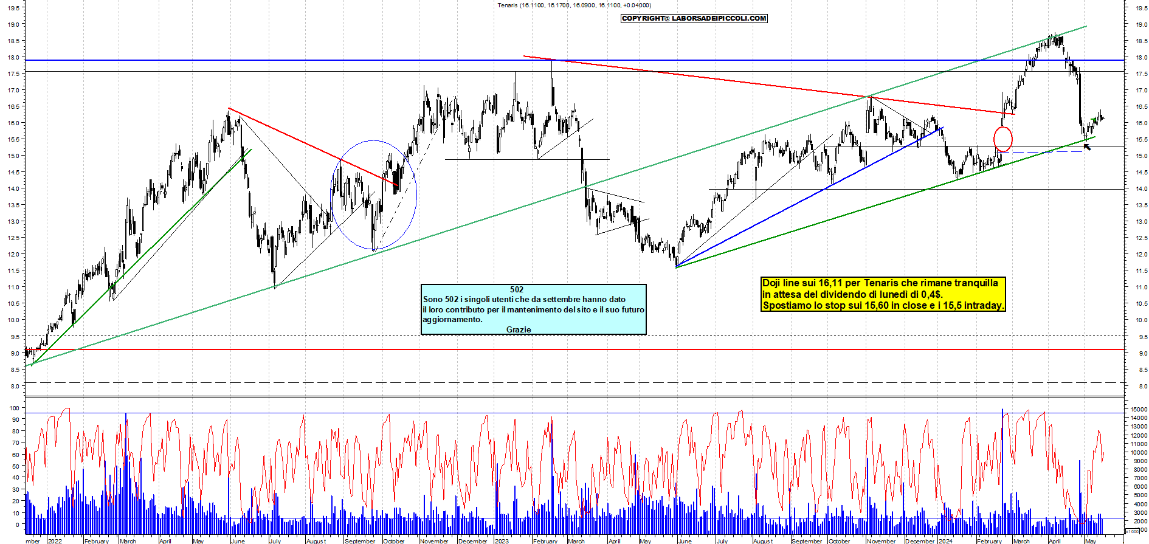Click 'Spostiamo lo stop sui 15,60' line
The height and width of the screenshot is (544, 1149).
883,305
